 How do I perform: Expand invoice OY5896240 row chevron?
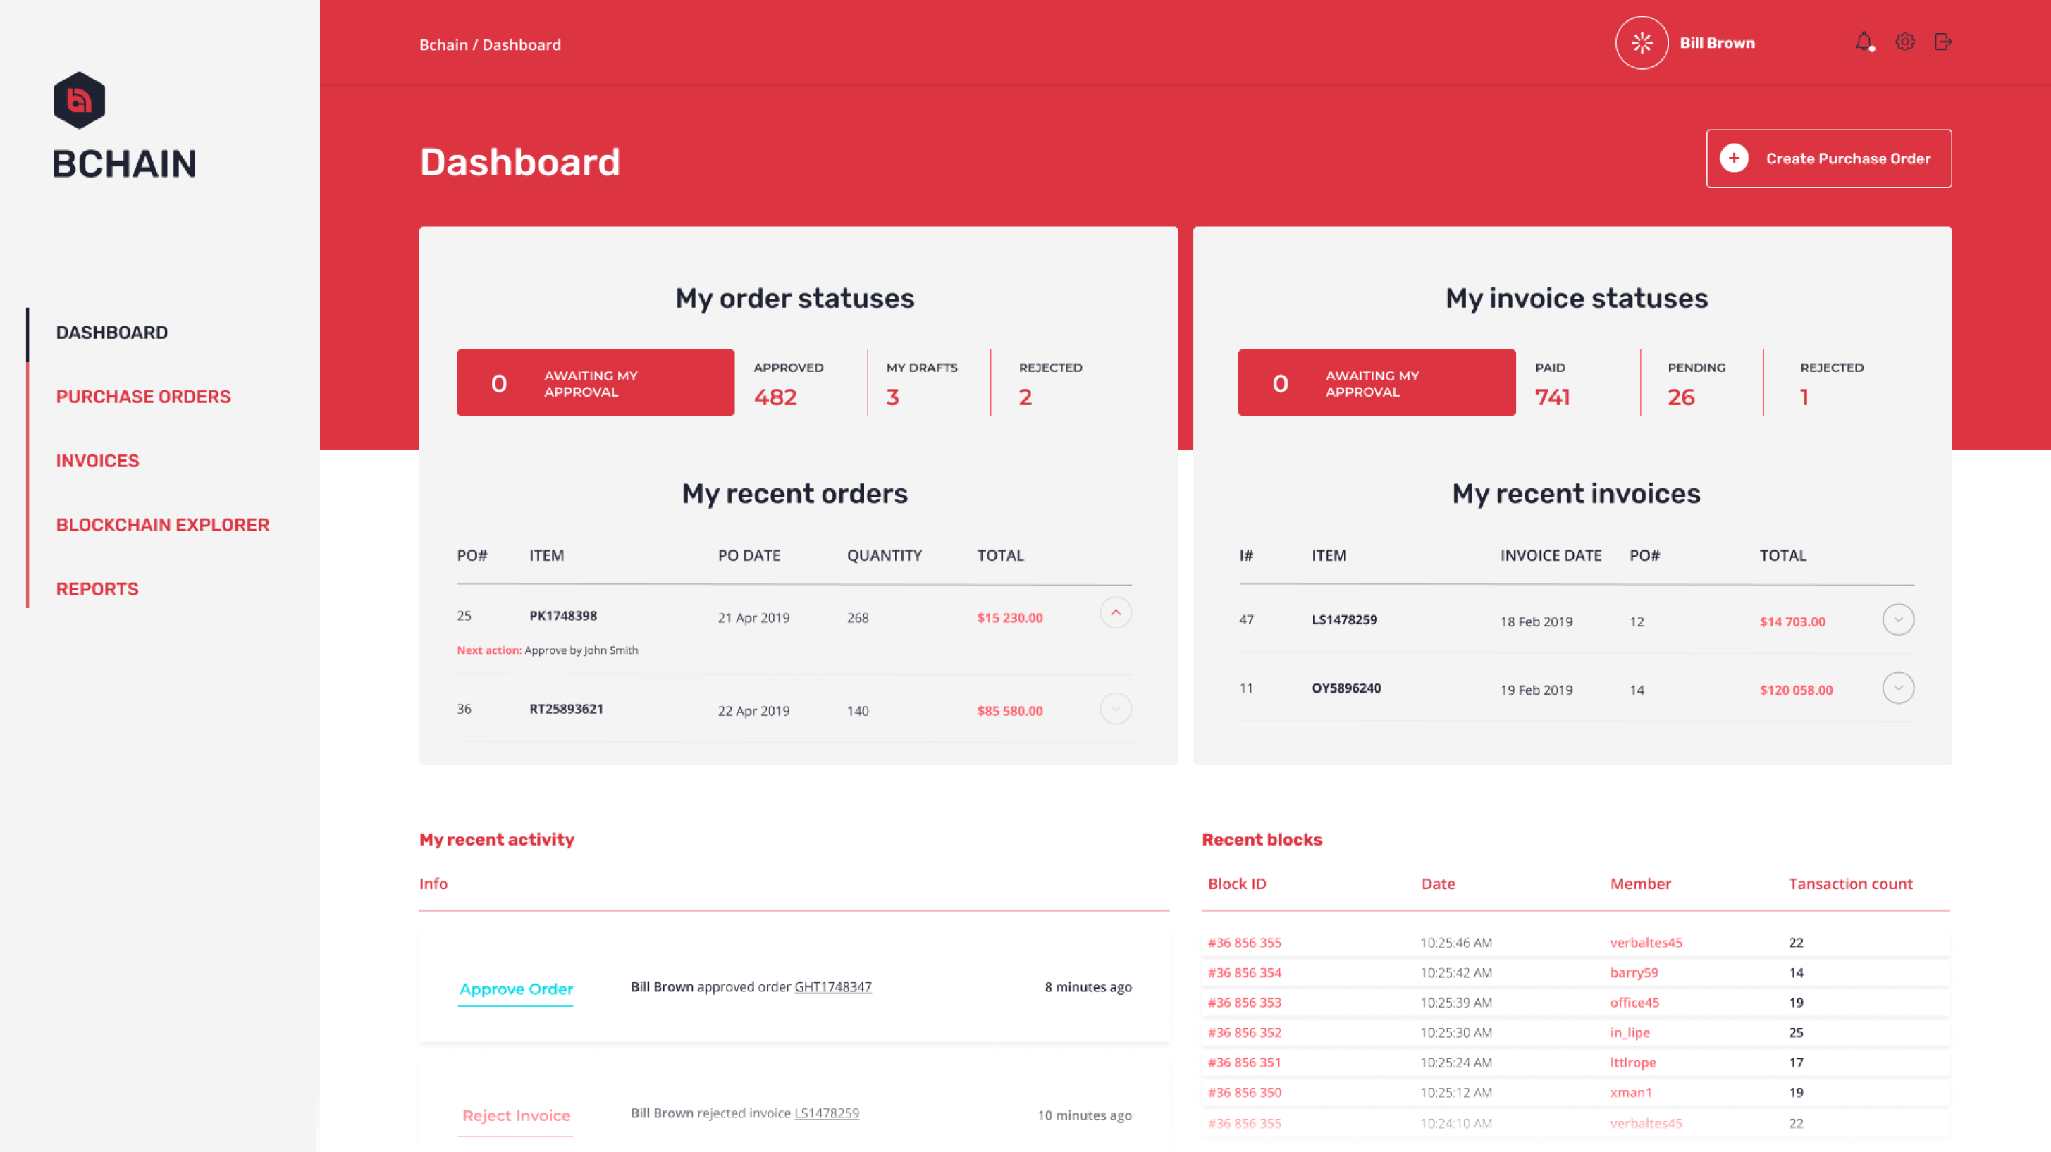[1897, 688]
